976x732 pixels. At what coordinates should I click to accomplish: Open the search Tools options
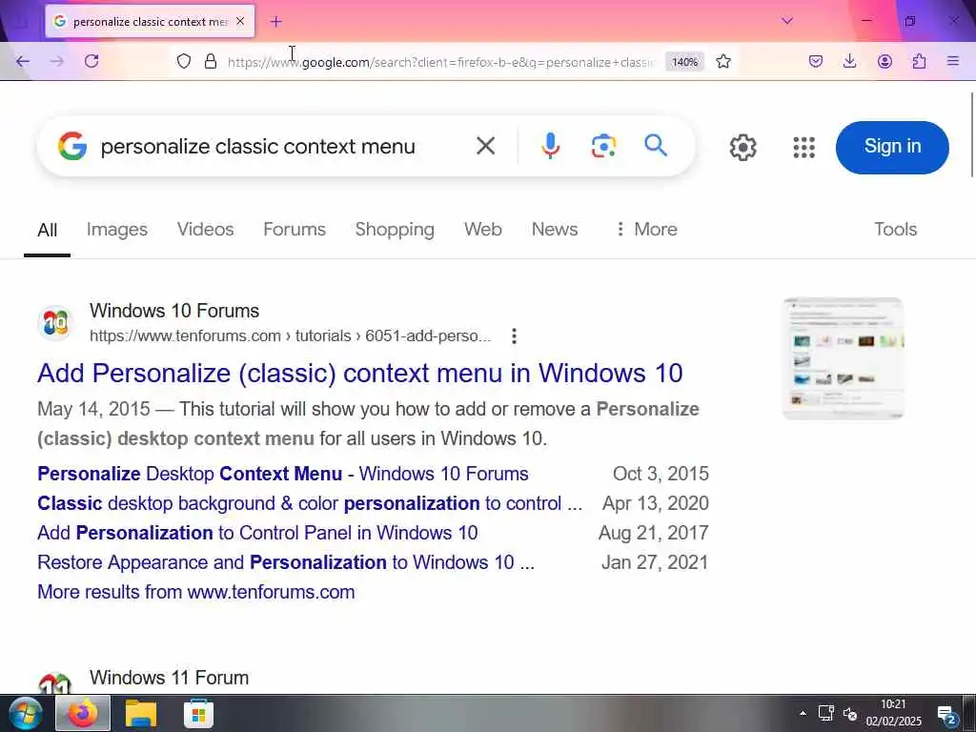[x=895, y=229]
